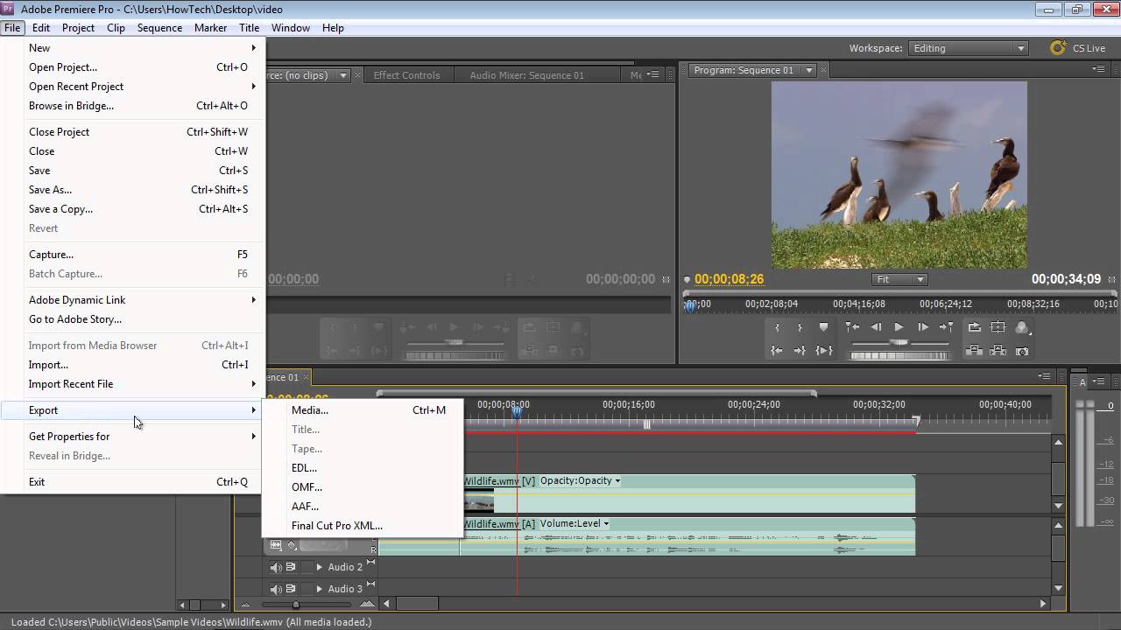Click the yellow 00;00;08;26 timecode
1121x630 pixels.
pyautogui.click(x=729, y=279)
